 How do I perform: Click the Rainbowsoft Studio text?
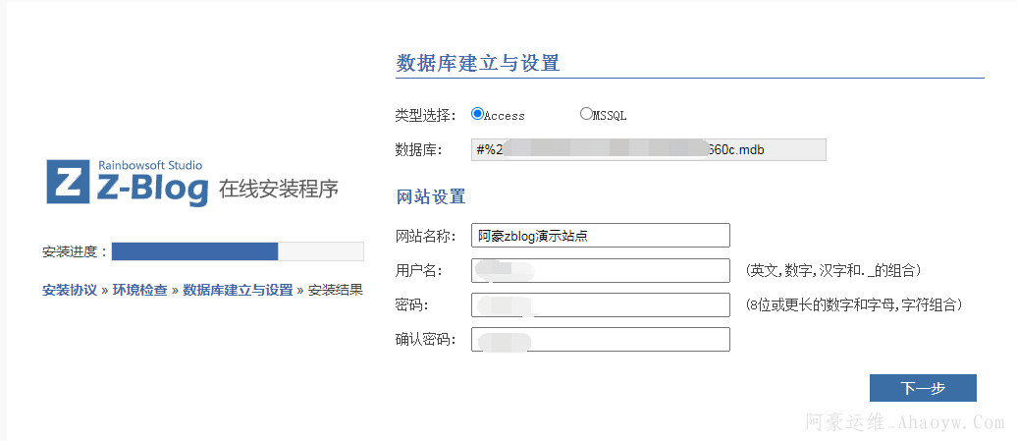coord(150,165)
